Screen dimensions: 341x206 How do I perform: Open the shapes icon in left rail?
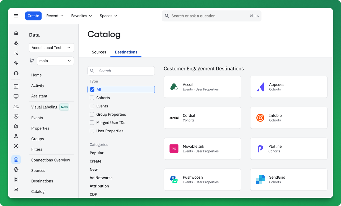click(16, 43)
